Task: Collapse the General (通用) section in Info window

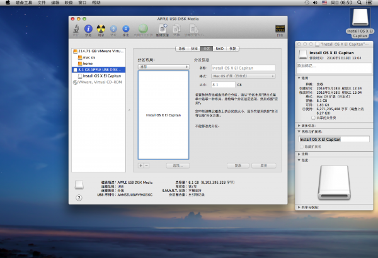Action: pos(299,78)
